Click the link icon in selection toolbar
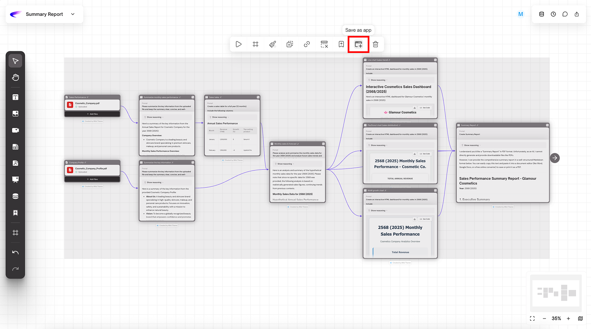 coord(307,44)
